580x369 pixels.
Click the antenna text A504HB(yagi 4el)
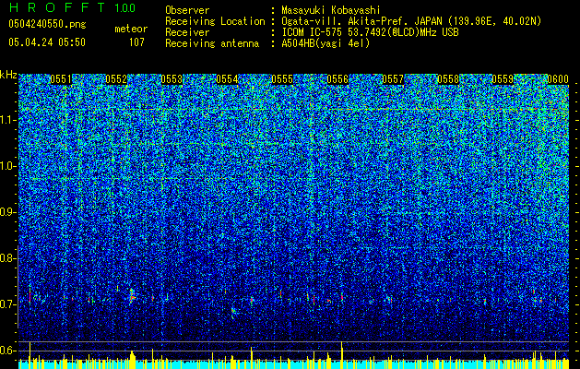[326, 43]
